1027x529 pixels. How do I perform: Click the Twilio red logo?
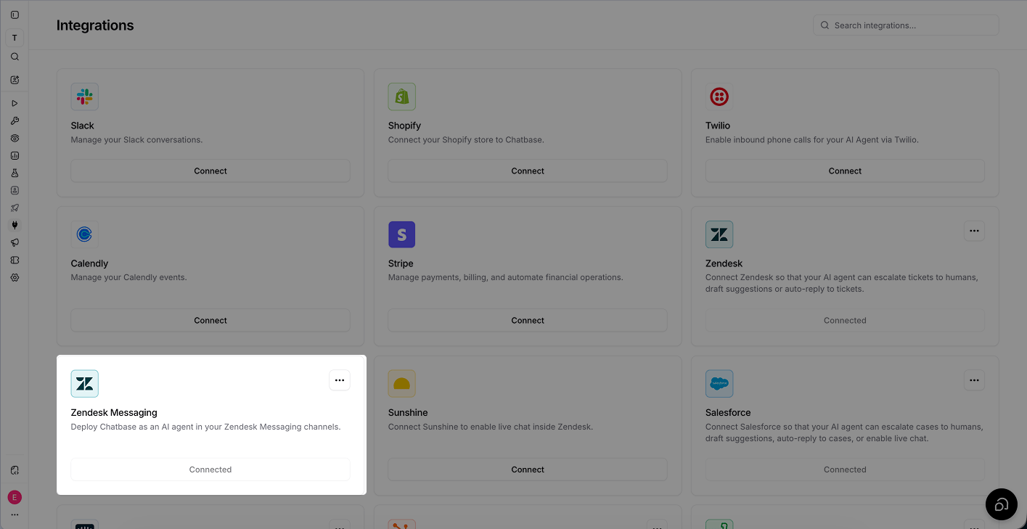click(x=719, y=97)
